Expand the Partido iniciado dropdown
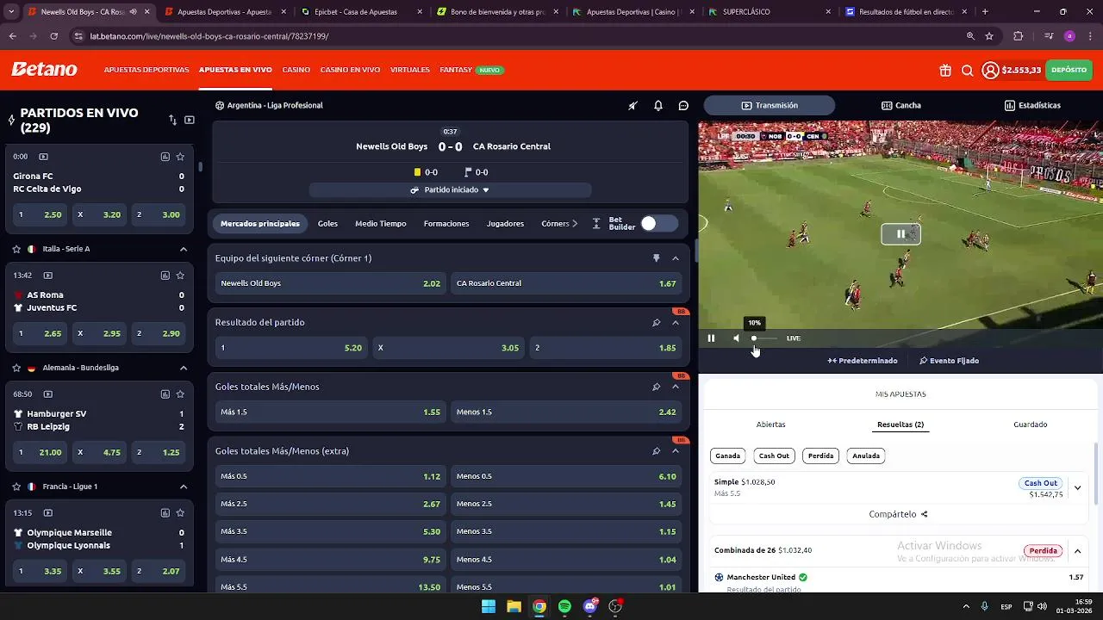This screenshot has height=620, width=1103. [450, 190]
